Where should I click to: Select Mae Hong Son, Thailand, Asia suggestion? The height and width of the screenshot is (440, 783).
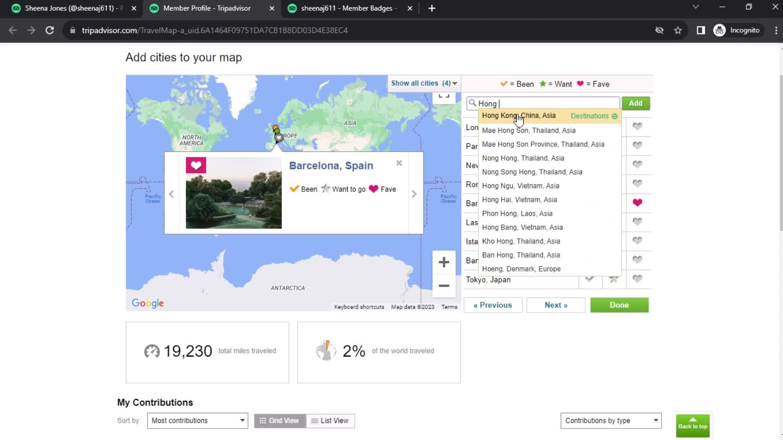(x=550, y=130)
